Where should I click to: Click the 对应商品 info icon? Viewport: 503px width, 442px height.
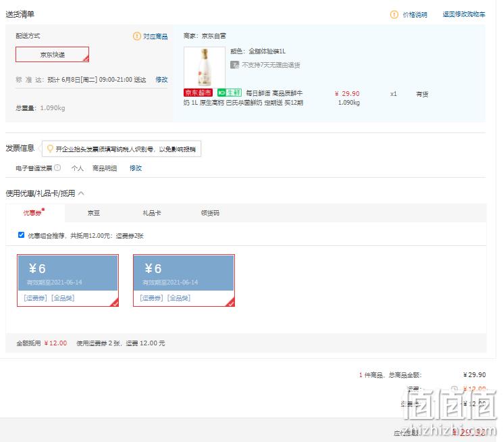click(x=136, y=36)
